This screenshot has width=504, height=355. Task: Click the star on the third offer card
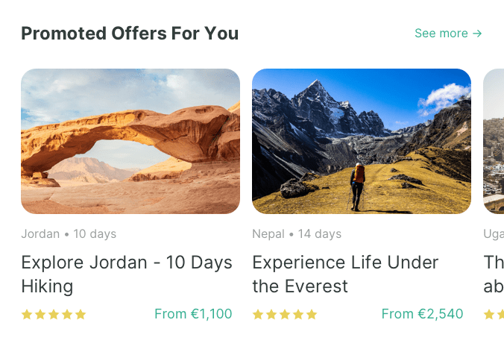(490, 315)
